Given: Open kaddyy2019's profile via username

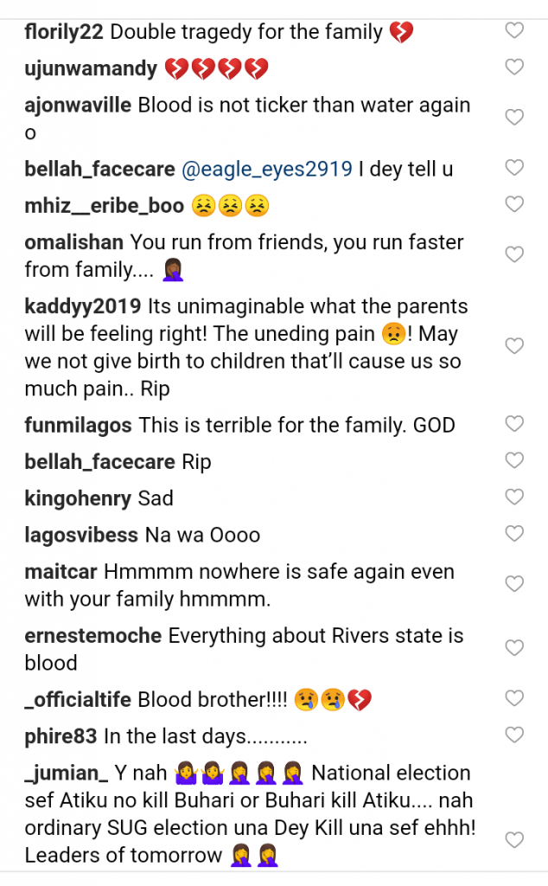Looking at the screenshot, I should tap(83, 306).
